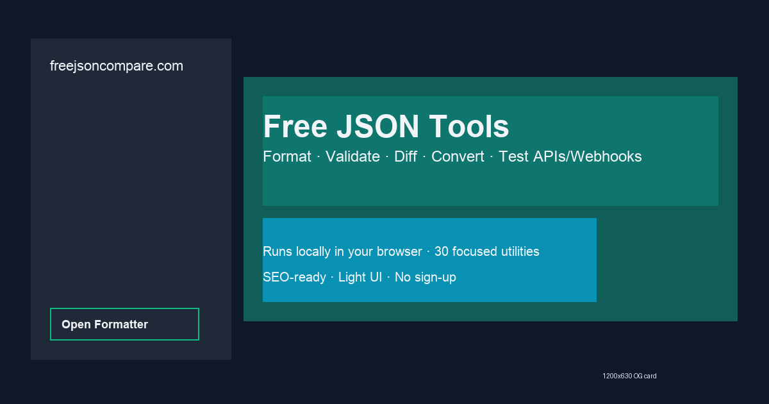Image resolution: width=769 pixels, height=404 pixels.
Task: Click the 1200x630 OG card label
Action: [630, 376]
